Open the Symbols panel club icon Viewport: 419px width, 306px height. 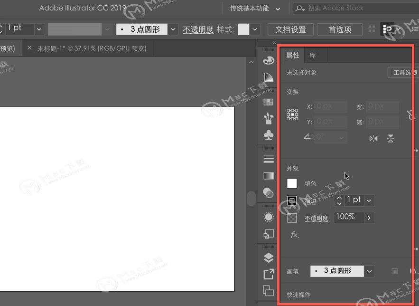(269, 135)
